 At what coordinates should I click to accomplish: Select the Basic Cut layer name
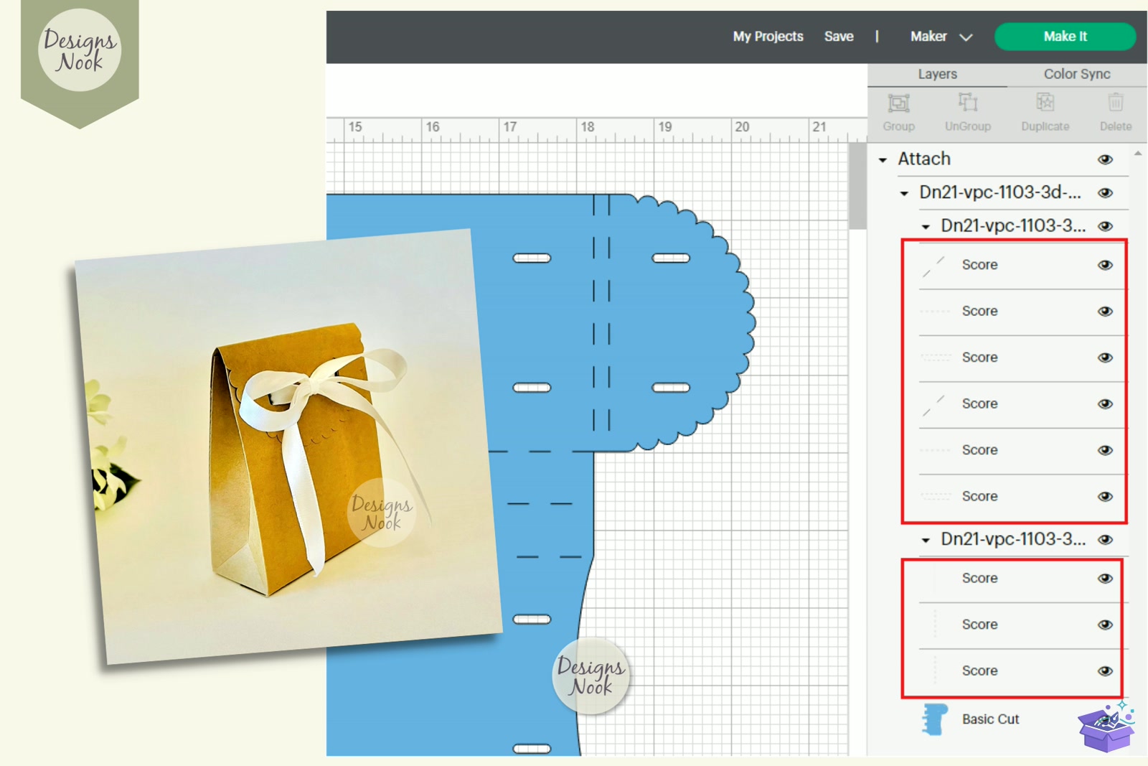click(x=990, y=719)
